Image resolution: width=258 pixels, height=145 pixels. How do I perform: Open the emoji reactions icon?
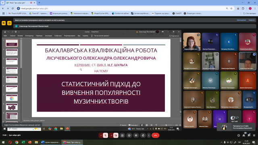click(129, 135)
